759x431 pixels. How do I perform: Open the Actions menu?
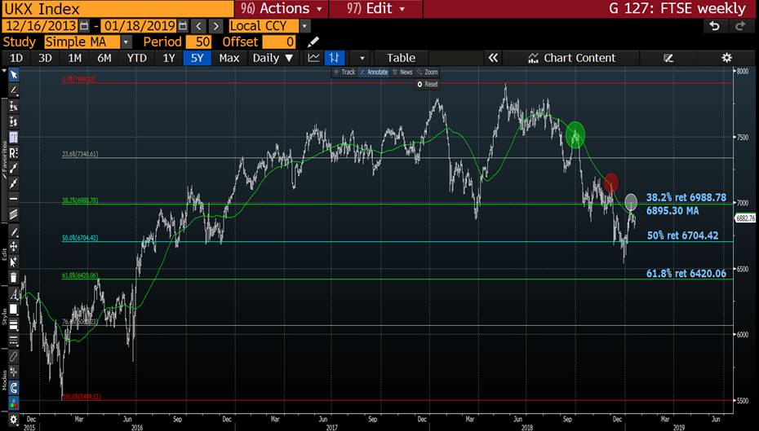[x=282, y=9]
